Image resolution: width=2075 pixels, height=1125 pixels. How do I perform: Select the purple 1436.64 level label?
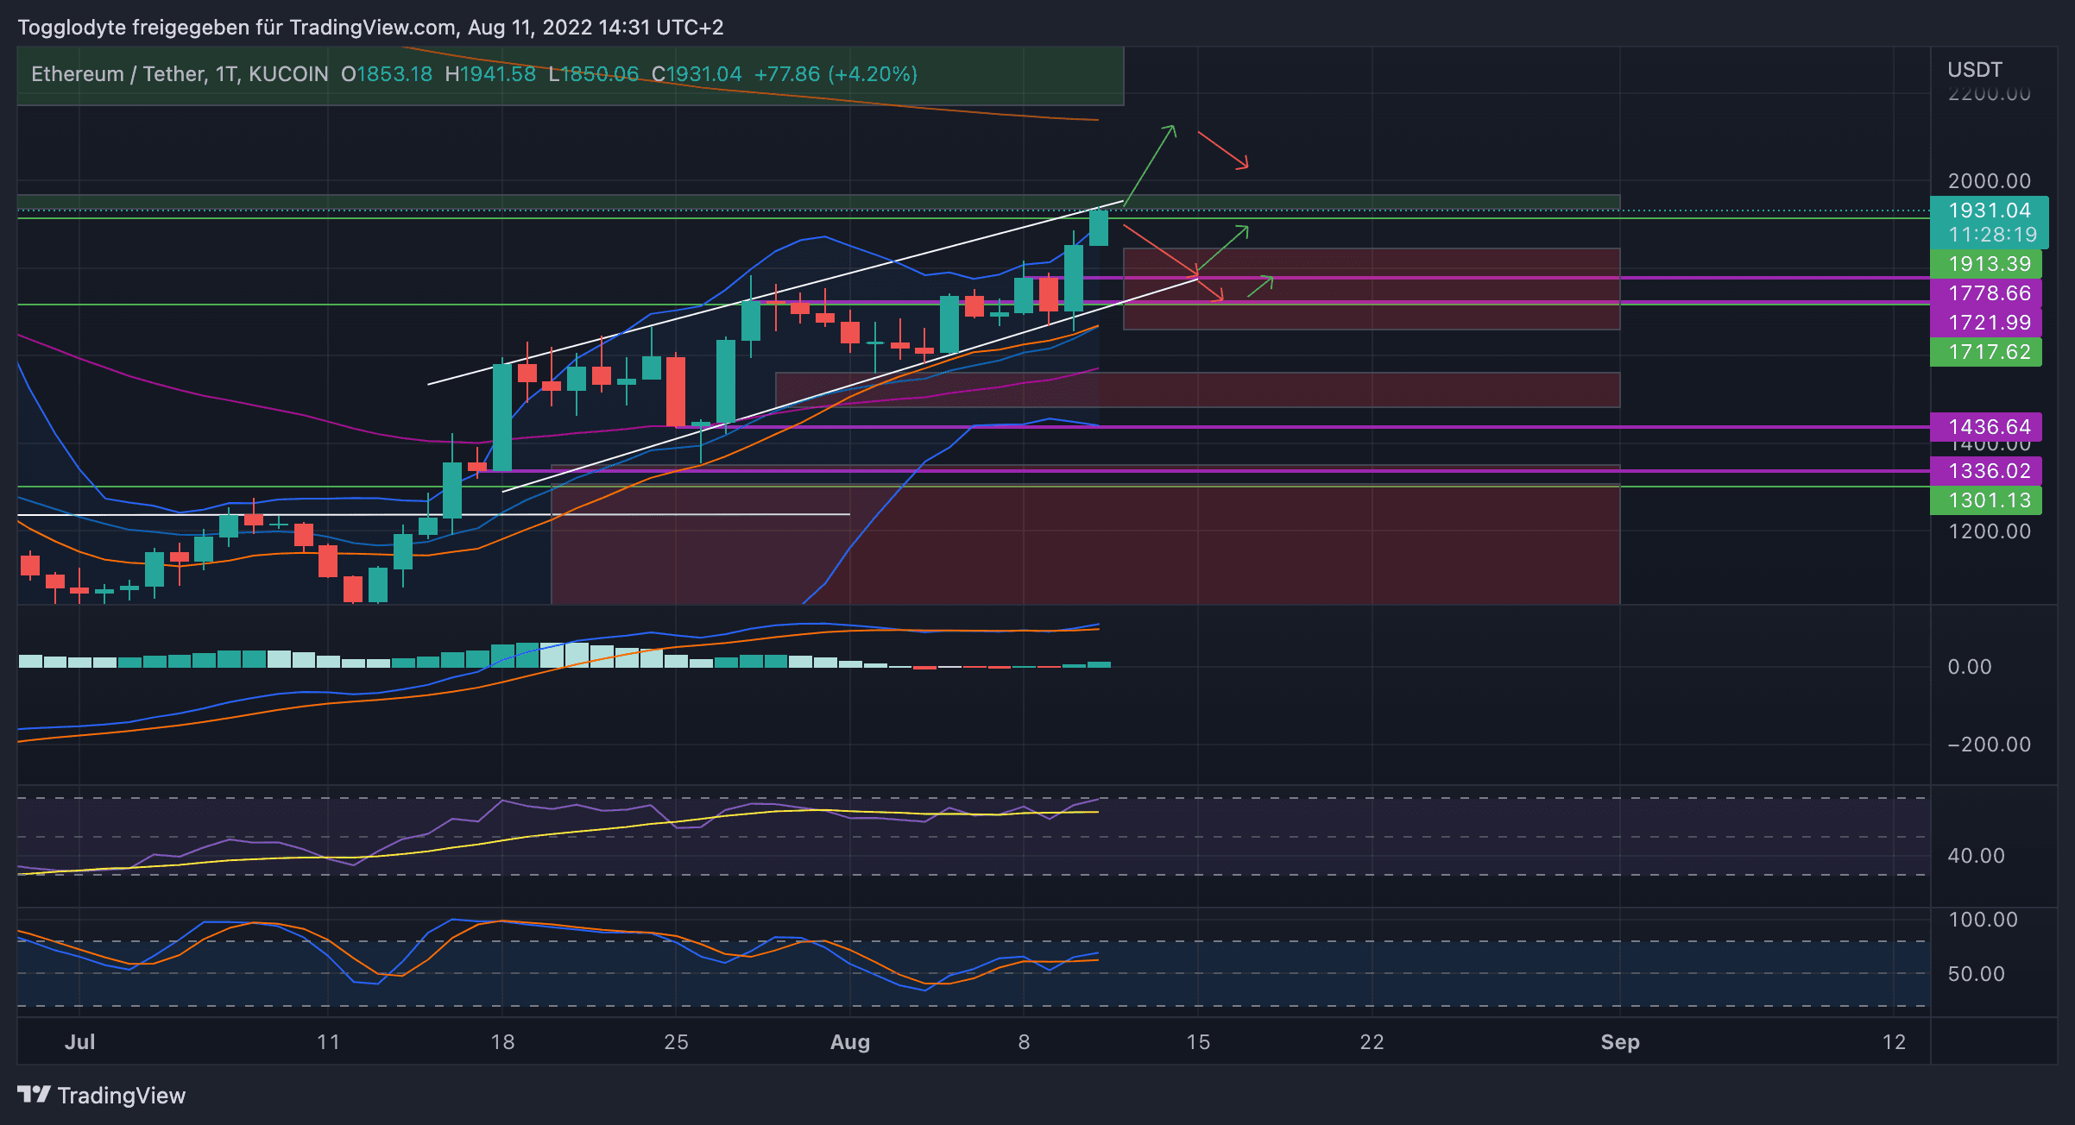click(1989, 427)
